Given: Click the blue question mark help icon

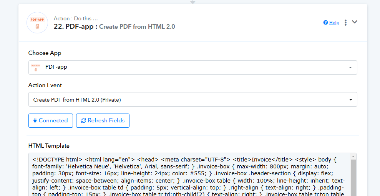Looking at the screenshot, I should (325, 23).
